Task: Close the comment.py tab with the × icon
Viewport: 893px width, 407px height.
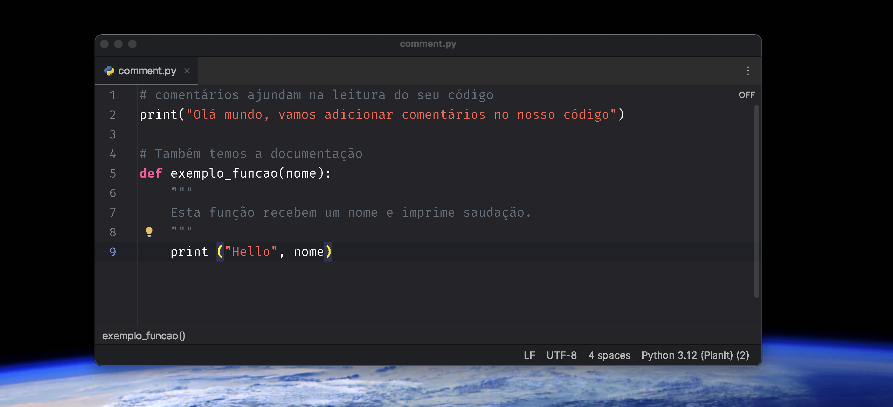Action: coord(188,70)
